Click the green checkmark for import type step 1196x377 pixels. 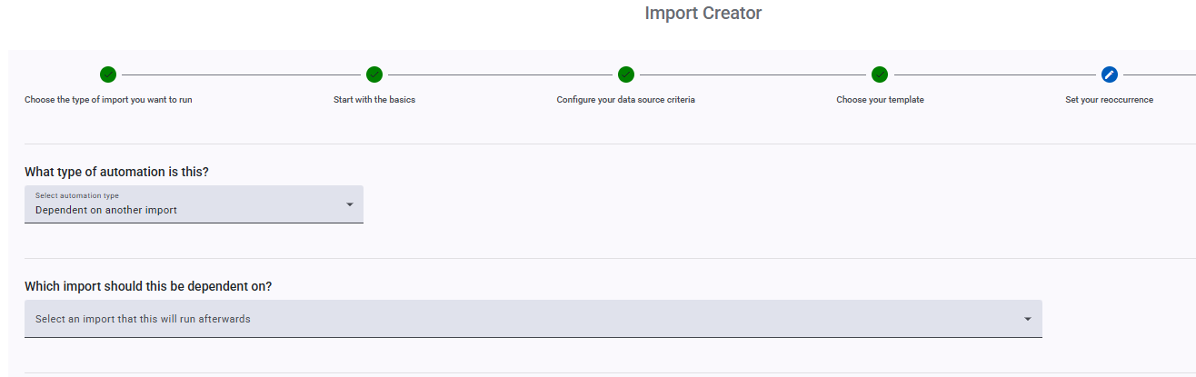[x=108, y=74]
